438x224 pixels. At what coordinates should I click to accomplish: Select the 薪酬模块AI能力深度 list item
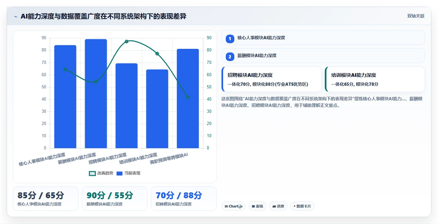[323, 56]
